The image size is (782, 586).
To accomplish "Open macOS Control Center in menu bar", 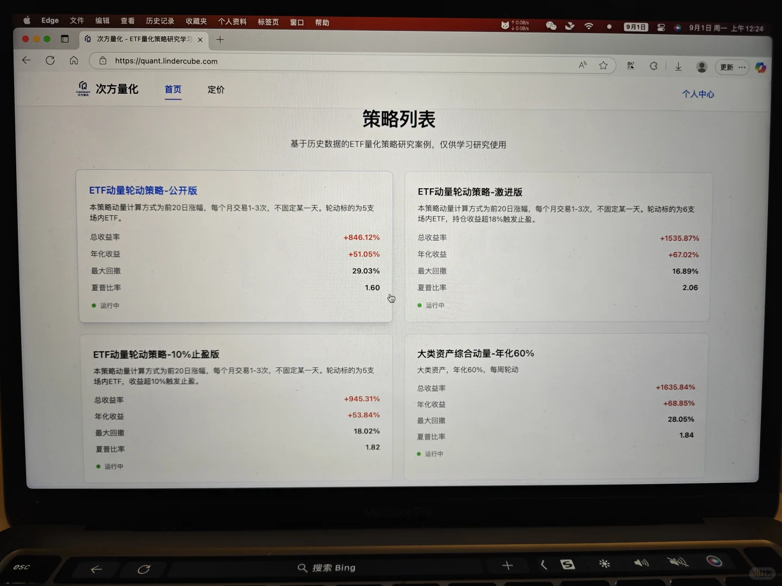I will [661, 27].
